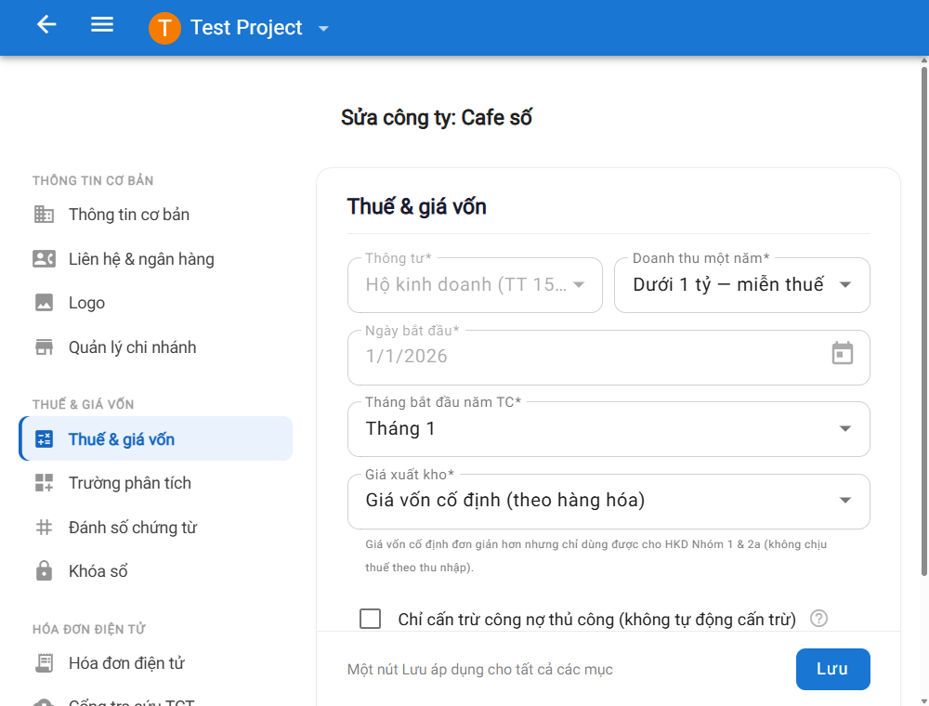Click the Đánh số chứng từ hash icon
929x706 pixels.
pos(44,527)
